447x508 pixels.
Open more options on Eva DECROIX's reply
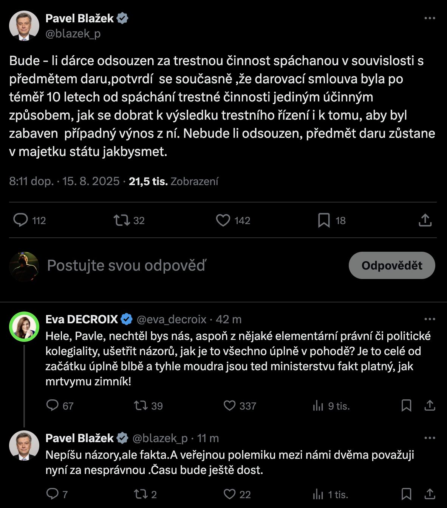[x=430, y=319]
